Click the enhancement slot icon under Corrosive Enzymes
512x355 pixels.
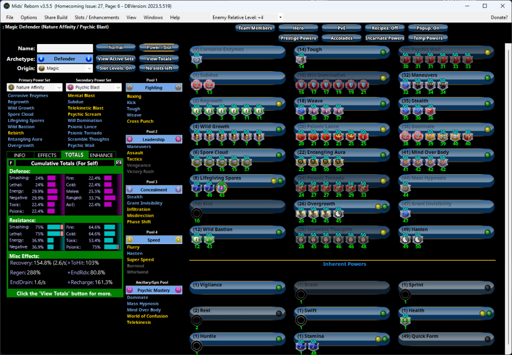(x=197, y=59)
